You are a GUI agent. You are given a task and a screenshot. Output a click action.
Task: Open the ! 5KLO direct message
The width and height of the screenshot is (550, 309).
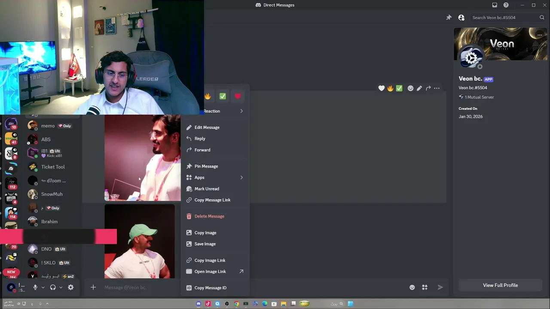coord(54,263)
